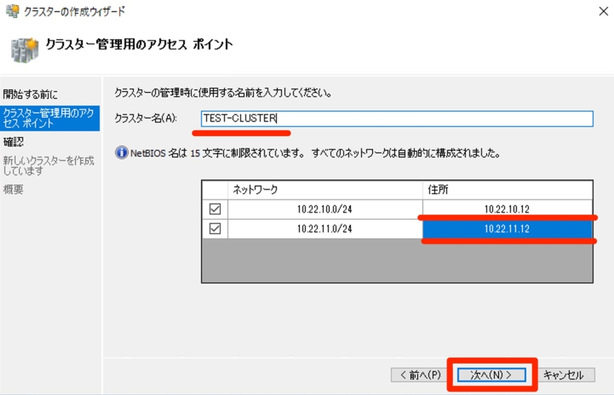Click the wizard title bar cluster icon
The width and height of the screenshot is (614, 395).
tap(12, 11)
